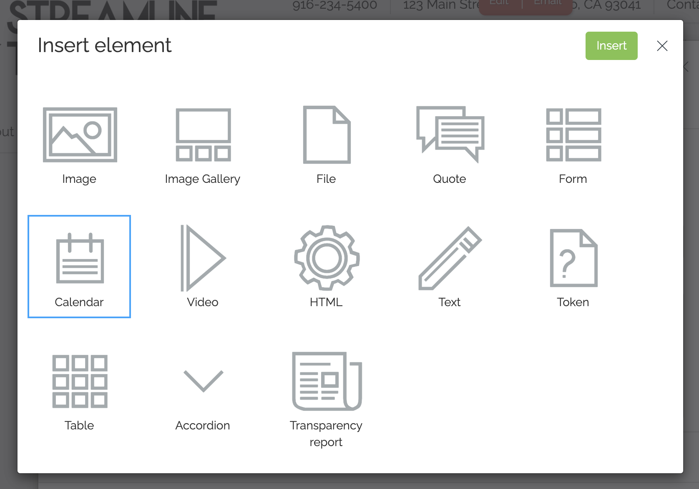Select the Accordion chevron icon
The image size is (699, 489).
click(x=203, y=381)
